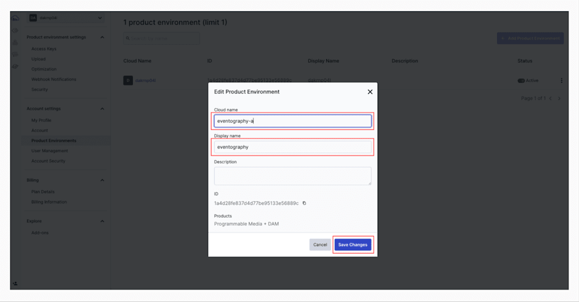This screenshot has width=579, height=302.
Task: Click the Save Changes button
Action: point(353,245)
